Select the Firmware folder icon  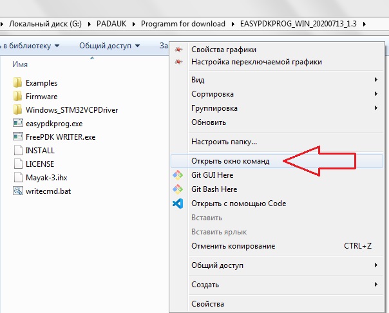point(17,97)
